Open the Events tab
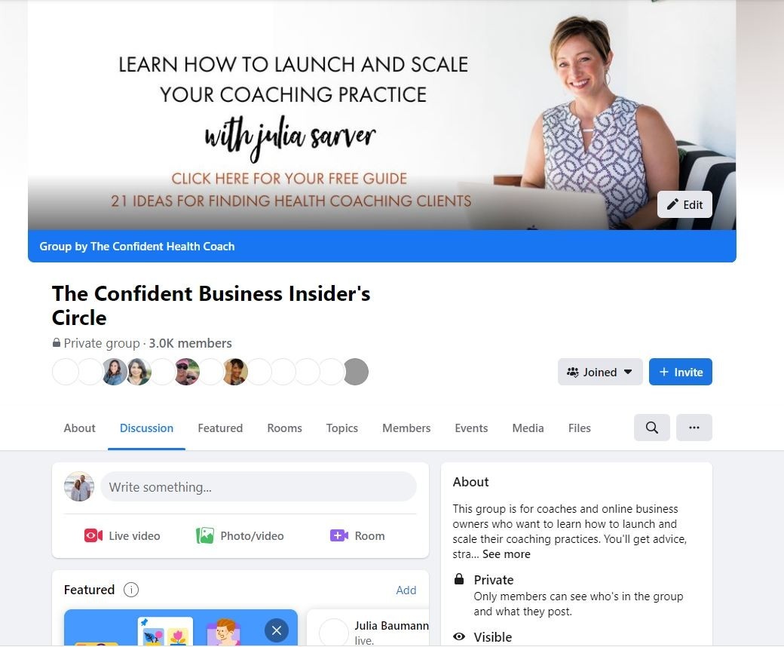The image size is (784, 647). (x=471, y=428)
